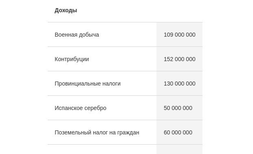
Task: Click the empty label cell in last row
Action: [102, 150]
